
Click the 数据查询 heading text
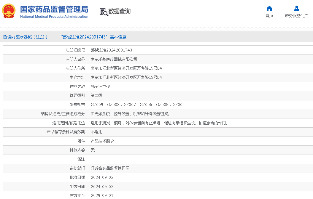click(x=119, y=12)
